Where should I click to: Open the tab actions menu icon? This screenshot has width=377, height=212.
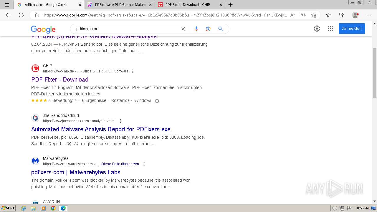7,5
